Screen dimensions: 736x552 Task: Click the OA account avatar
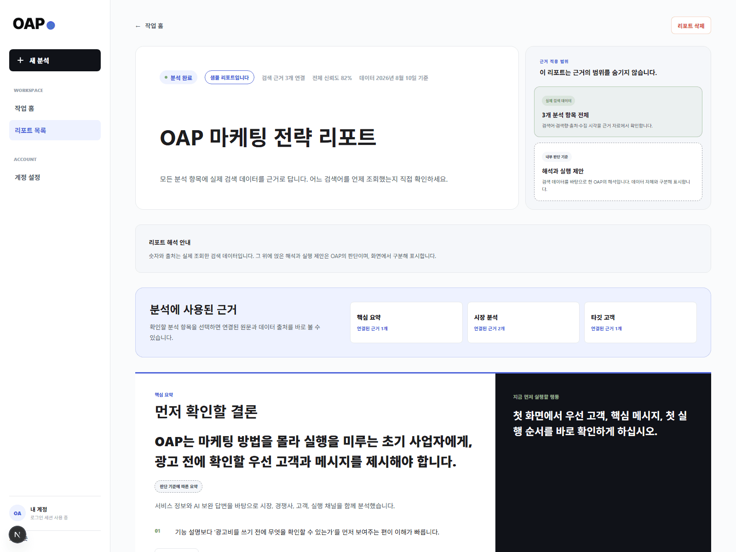click(x=17, y=513)
